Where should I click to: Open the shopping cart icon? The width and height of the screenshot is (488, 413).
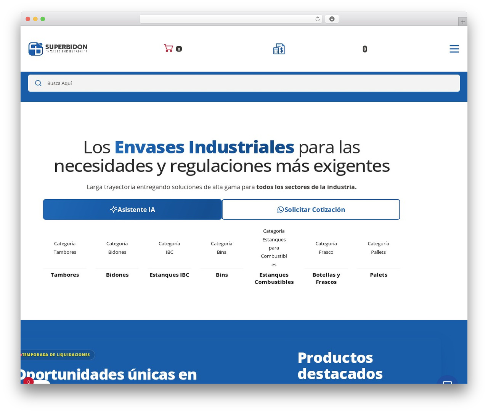coord(168,48)
